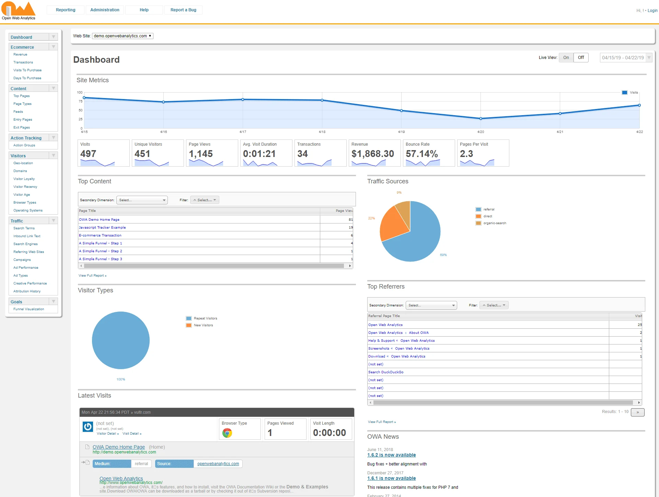Open View Full Report under Top Content

[x=92, y=276]
